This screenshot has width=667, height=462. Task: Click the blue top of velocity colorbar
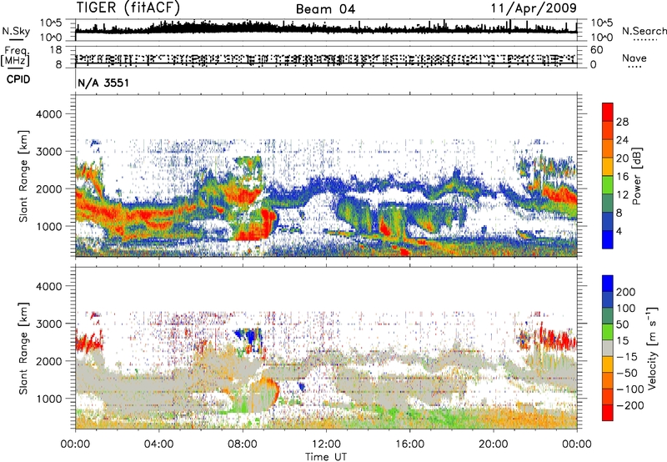click(608, 284)
